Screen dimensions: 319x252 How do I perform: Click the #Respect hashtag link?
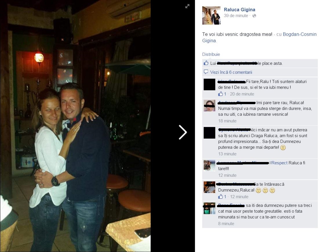coord(278,163)
